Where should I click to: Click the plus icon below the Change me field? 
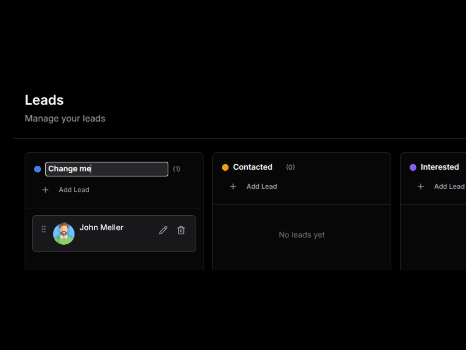45,190
